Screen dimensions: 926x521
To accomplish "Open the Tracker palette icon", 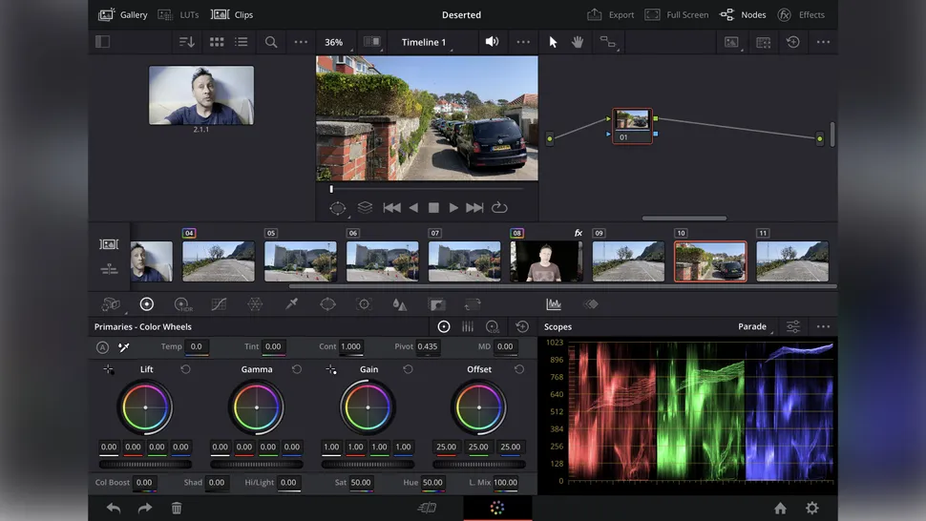I will click(x=364, y=304).
